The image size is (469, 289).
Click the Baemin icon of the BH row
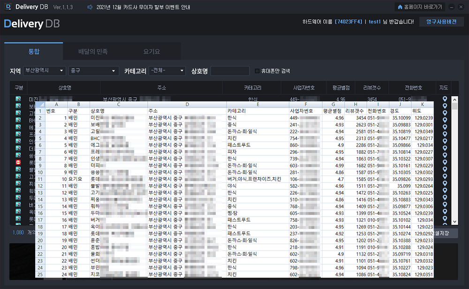[x=18, y=120]
